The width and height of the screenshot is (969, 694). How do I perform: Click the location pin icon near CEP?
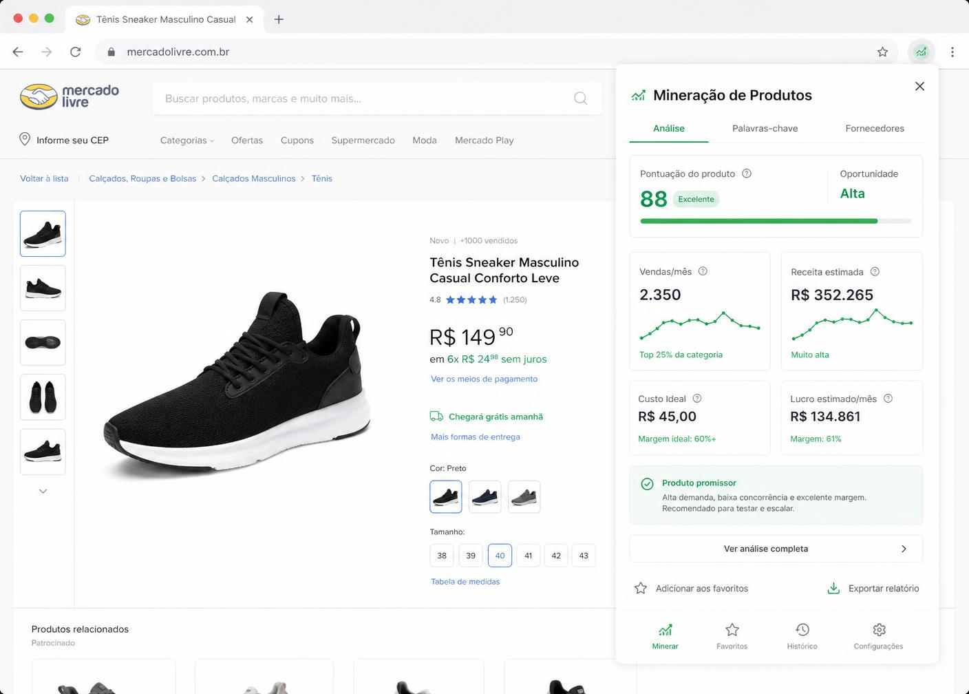pyautogui.click(x=25, y=139)
